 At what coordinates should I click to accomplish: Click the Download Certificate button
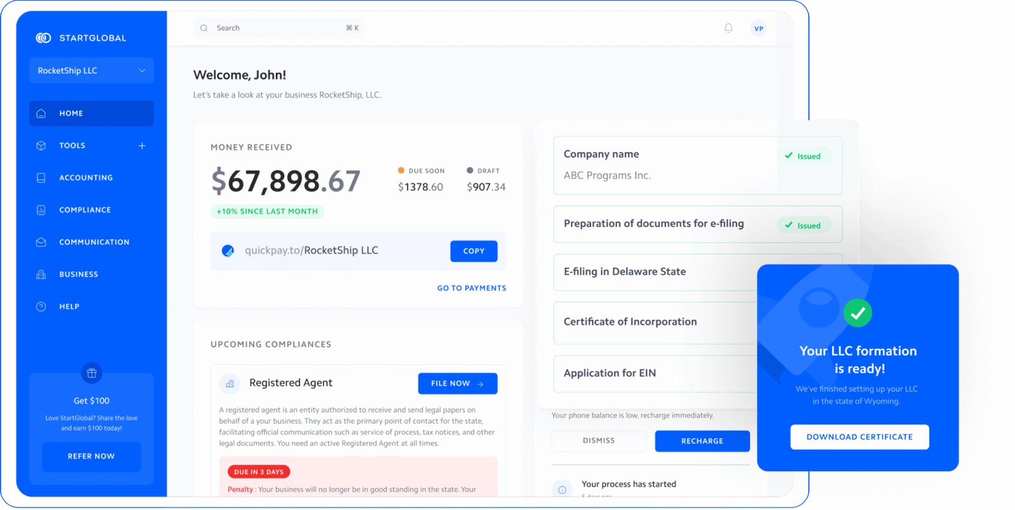tap(859, 437)
